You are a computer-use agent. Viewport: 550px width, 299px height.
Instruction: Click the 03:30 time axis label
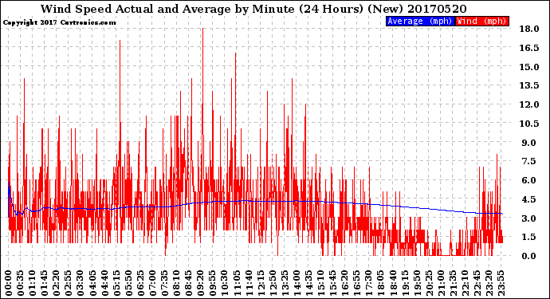(81, 283)
